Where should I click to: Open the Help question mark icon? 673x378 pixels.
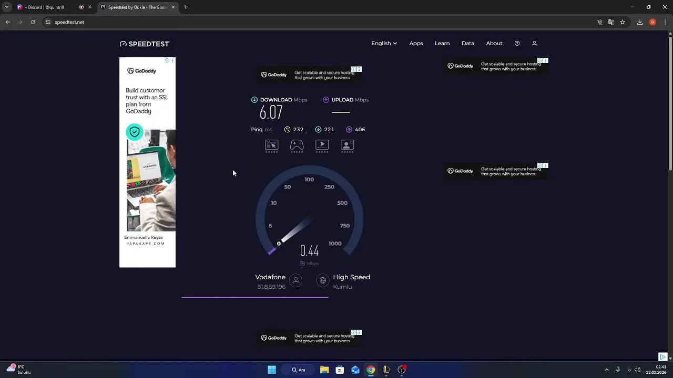[517, 44]
